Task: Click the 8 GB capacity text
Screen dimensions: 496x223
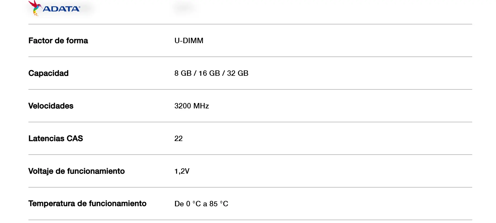Action: (x=183, y=73)
